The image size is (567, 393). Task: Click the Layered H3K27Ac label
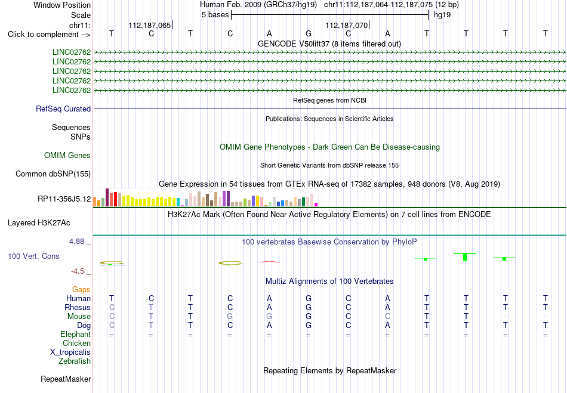tap(39, 223)
